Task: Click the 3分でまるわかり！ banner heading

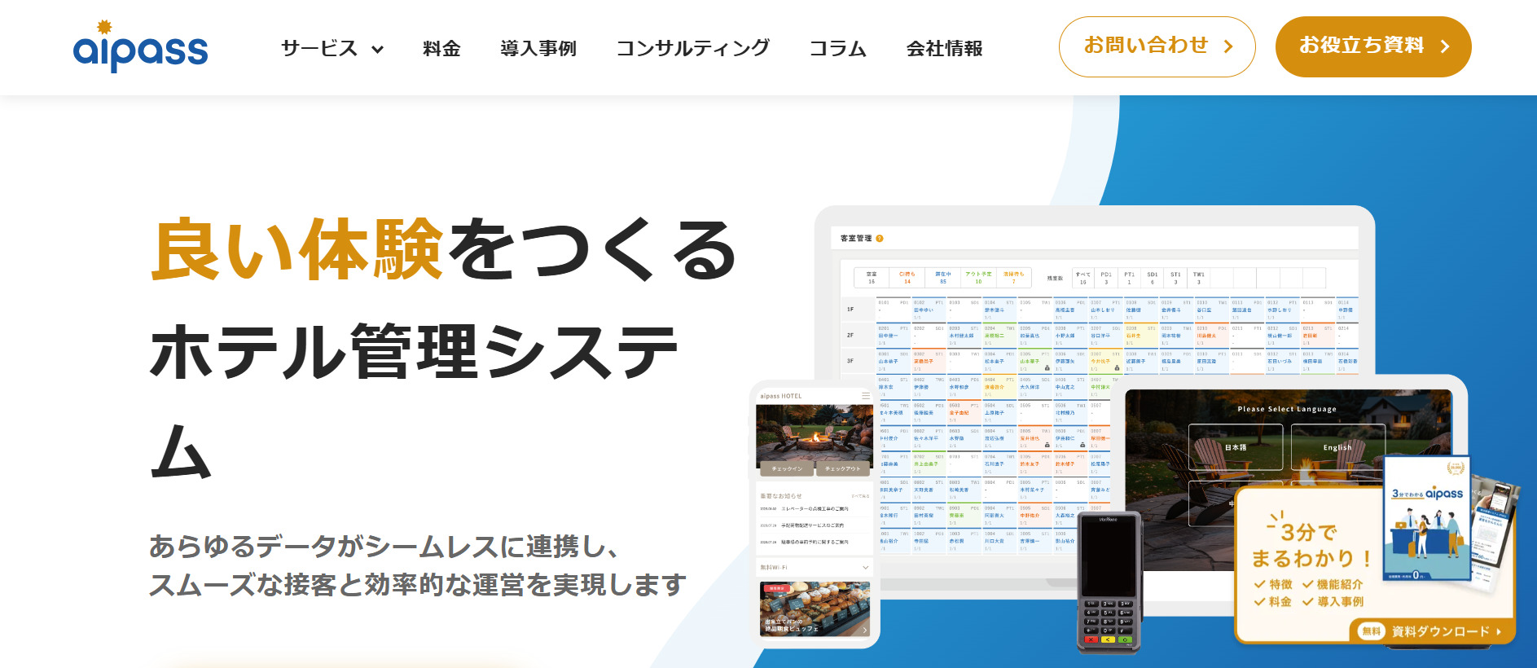Action: point(1311,545)
